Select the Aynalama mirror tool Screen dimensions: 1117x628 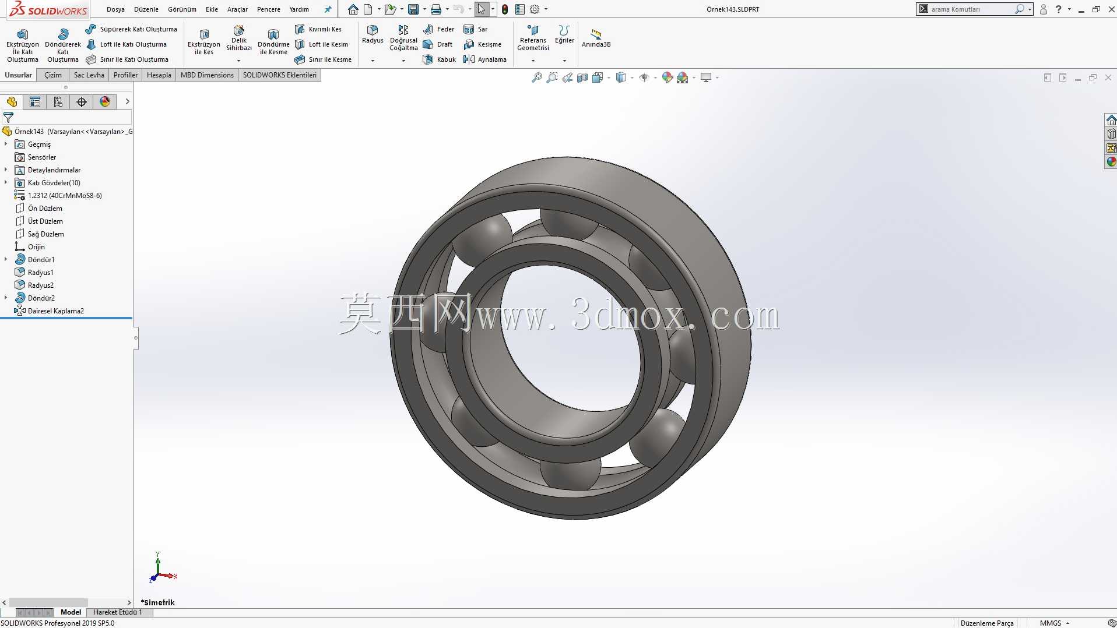[485, 59]
